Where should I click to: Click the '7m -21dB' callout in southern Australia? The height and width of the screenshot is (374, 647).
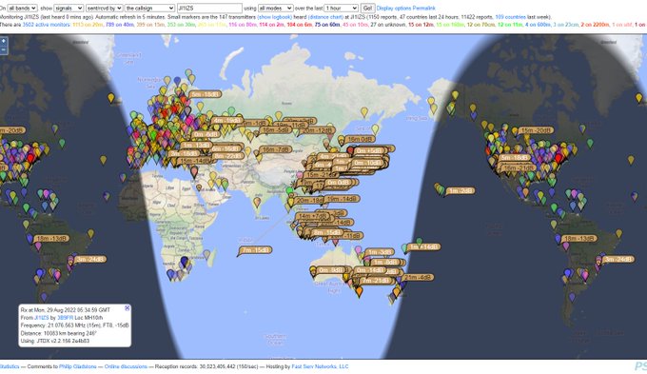coord(376,281)
